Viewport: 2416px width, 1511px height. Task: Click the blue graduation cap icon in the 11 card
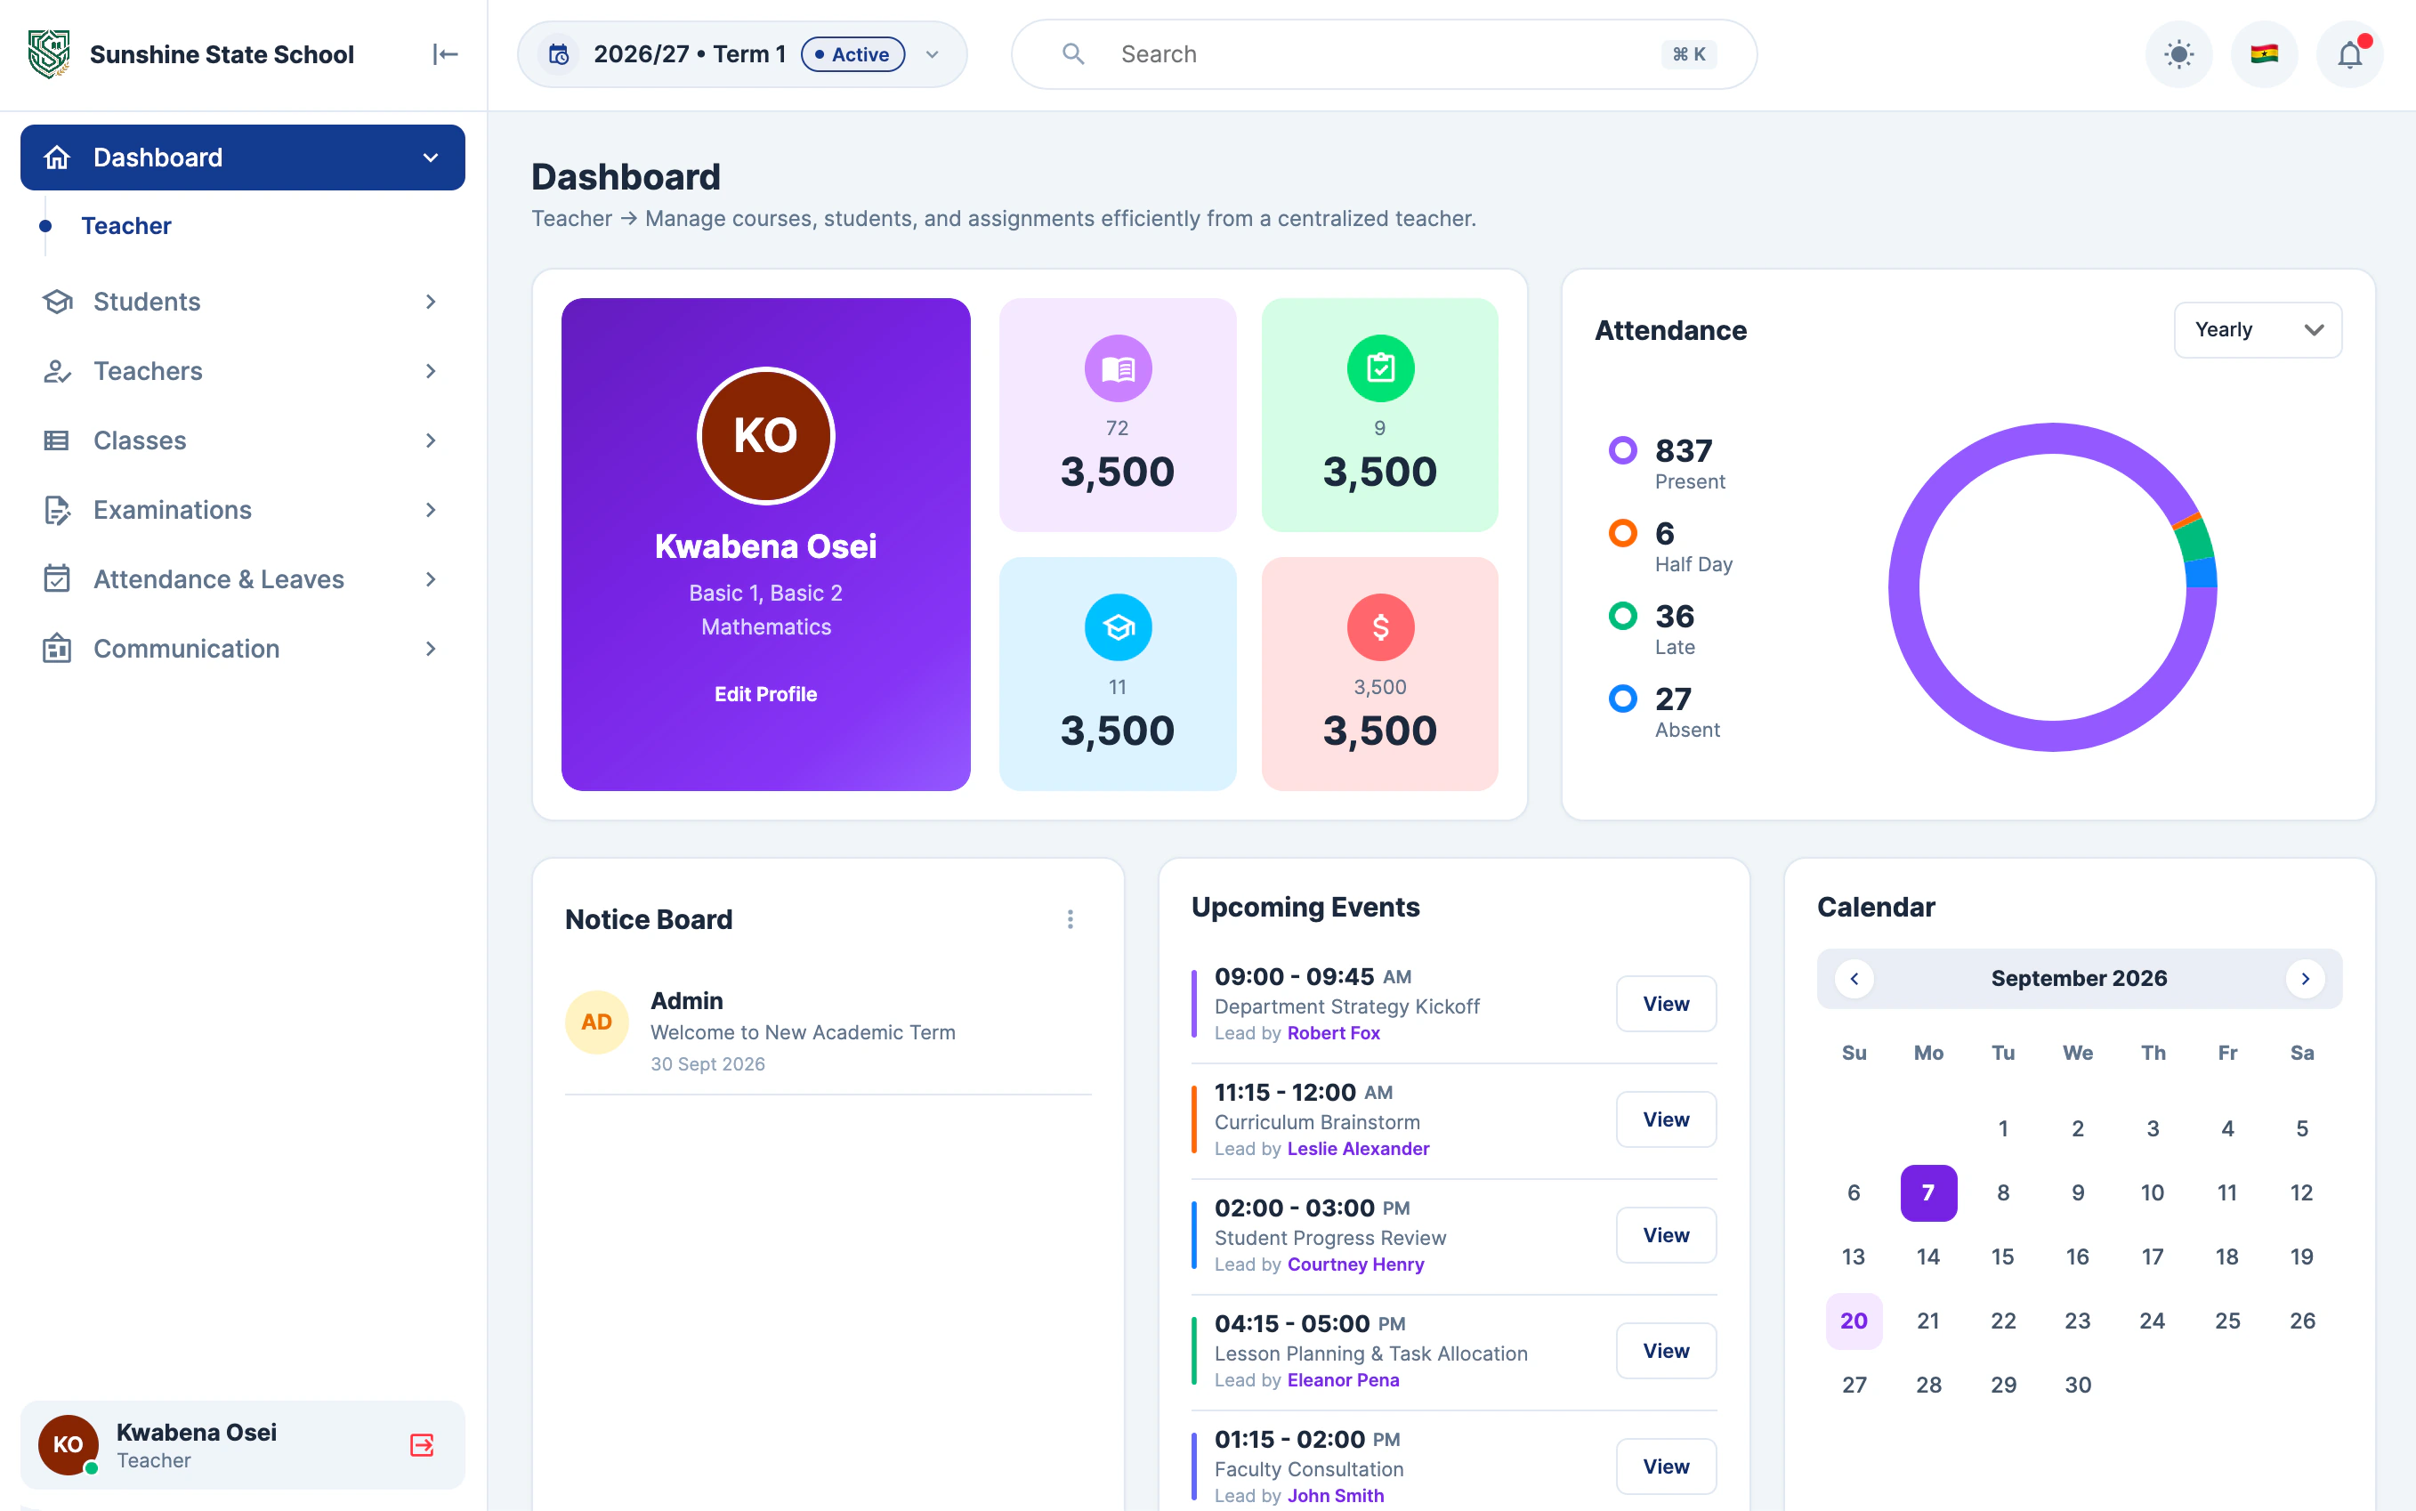pos(1117,627)
